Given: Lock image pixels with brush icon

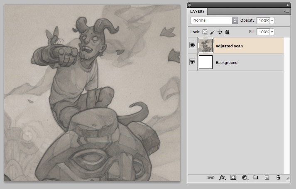Looking at the screenshot, I should click(213, 32).
